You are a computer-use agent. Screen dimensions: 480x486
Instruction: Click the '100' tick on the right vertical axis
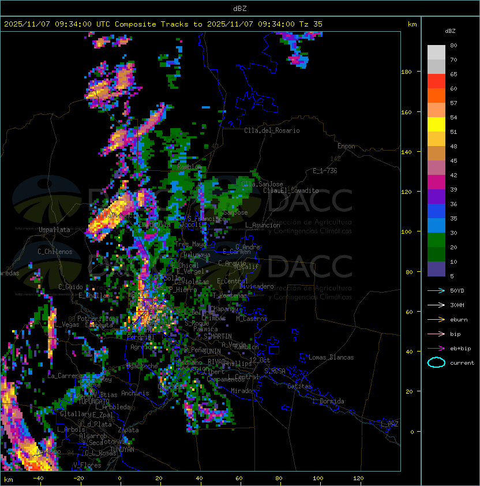coord(406,232)
